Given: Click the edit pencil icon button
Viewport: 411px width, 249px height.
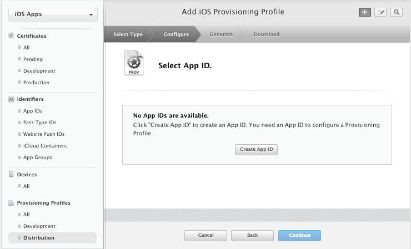Looking at the screenshot, I should (380, 12).
